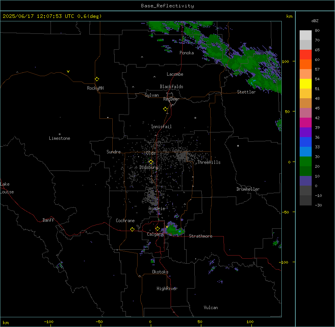Select the Sundre label

point(113,152)
